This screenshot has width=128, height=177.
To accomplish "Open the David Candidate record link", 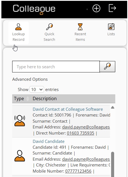I will click(x=48, y=141).
